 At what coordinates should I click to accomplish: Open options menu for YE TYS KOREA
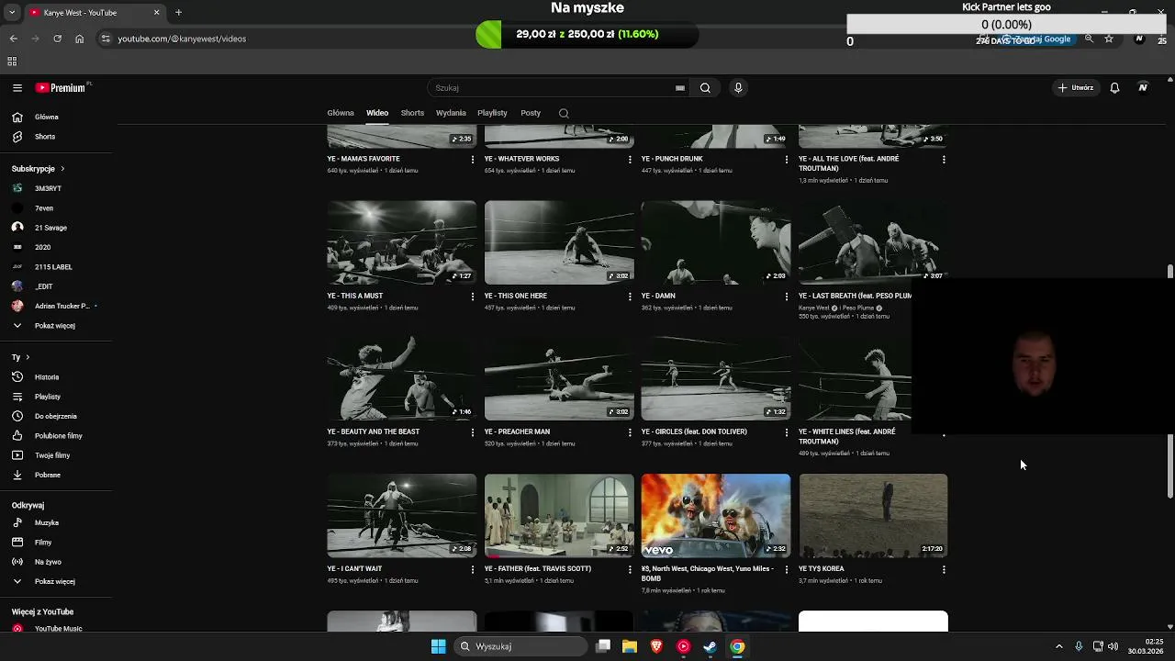(x=944, y=569)
